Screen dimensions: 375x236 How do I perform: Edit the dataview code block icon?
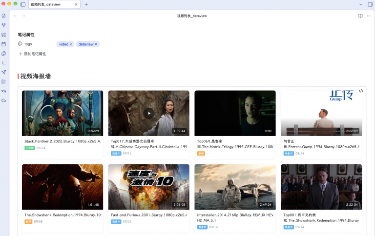click(x=361, y=91)
